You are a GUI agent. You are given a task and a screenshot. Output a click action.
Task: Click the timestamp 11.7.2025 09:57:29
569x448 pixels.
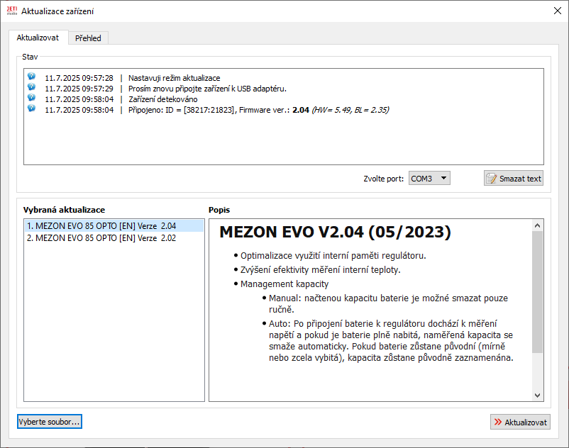[x=79, y=89]
